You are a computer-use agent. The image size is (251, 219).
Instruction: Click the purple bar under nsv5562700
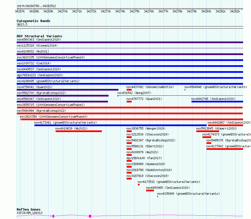(x=63, y=96)
